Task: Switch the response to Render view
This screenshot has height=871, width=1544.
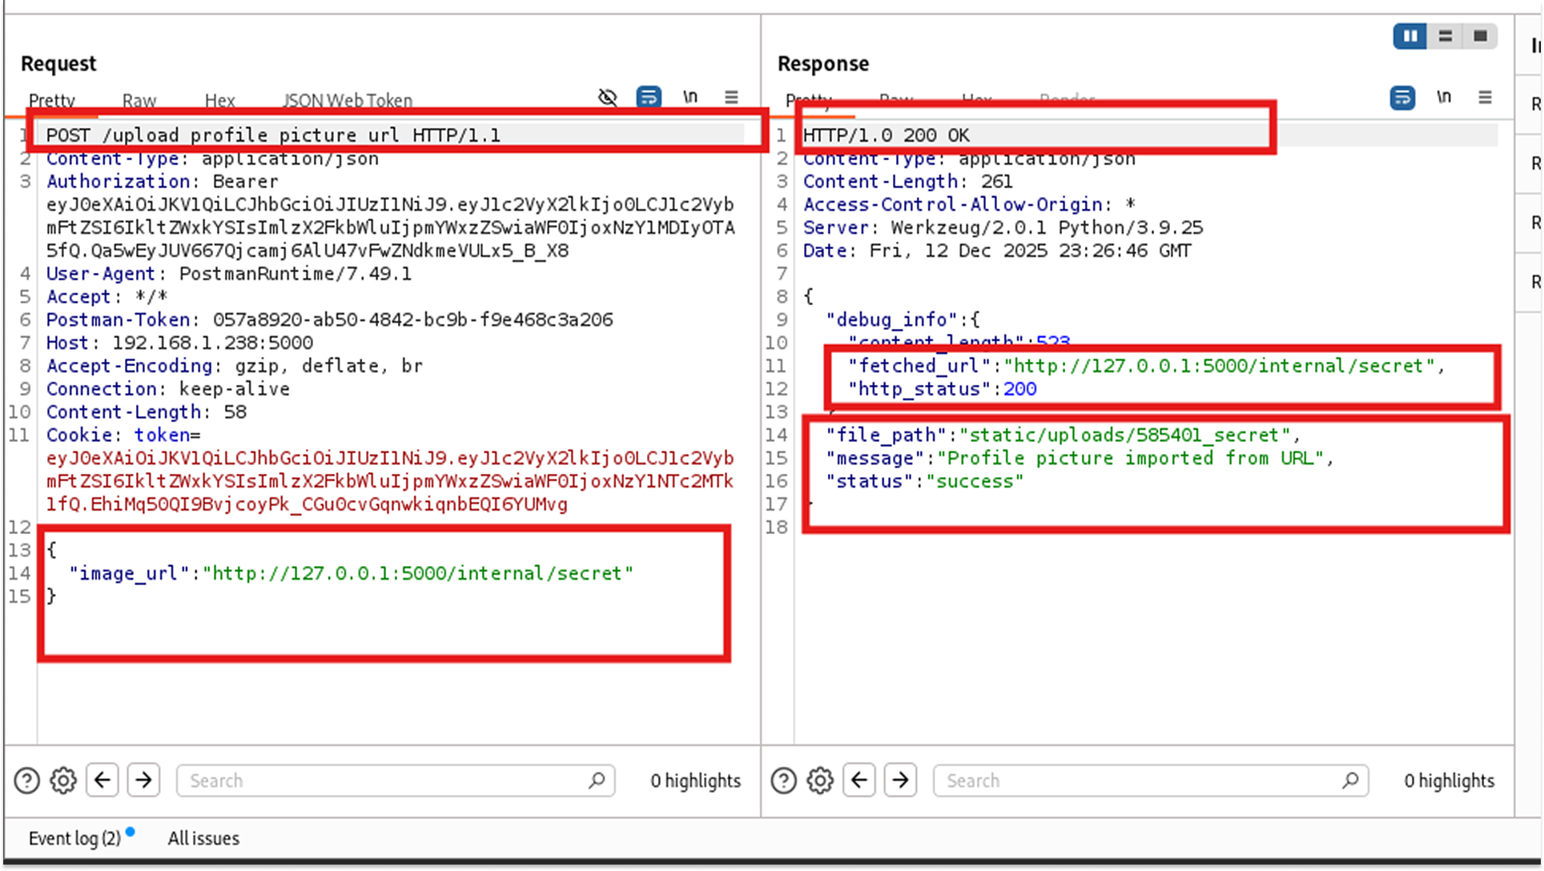Action: tap(1066, 100)
